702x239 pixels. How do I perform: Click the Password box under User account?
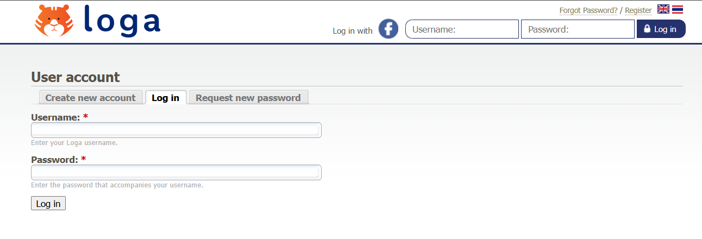(176, 173)
